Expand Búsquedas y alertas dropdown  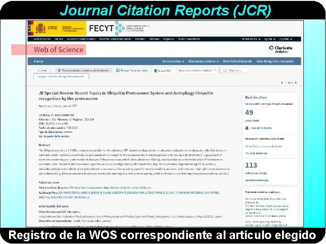tap(204, 61)
